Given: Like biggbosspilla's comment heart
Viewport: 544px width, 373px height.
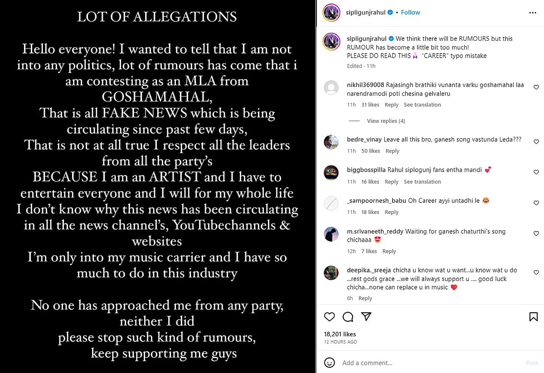Looking at the screenshot, I should click(x=536, y=172).
